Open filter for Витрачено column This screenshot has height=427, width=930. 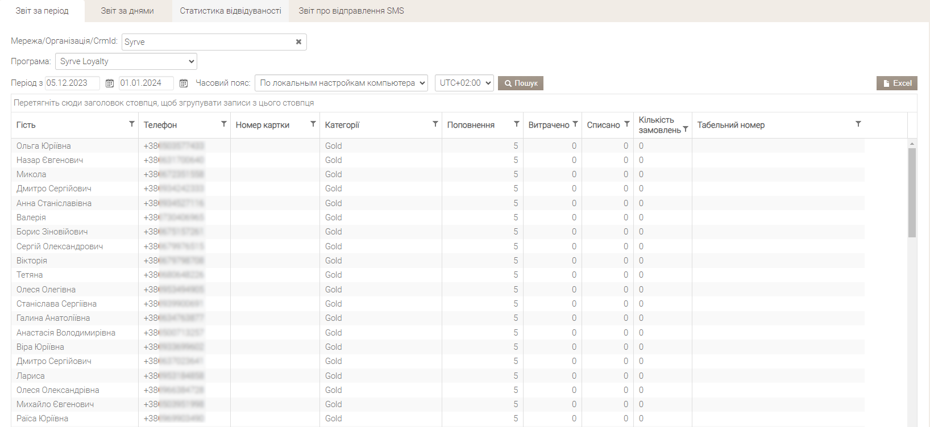pyautogui.click(x=575, y=124)
